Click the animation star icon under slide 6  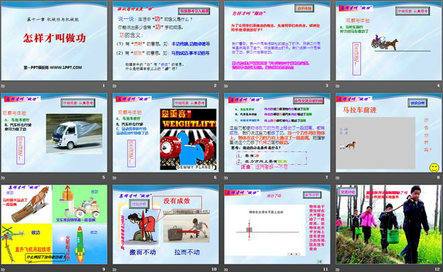click(114, 178)
